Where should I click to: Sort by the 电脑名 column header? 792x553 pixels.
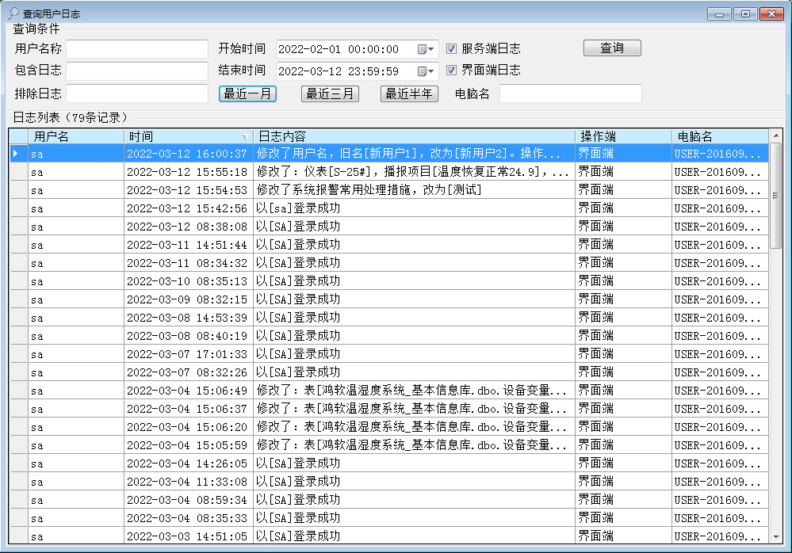pos(721,136)
